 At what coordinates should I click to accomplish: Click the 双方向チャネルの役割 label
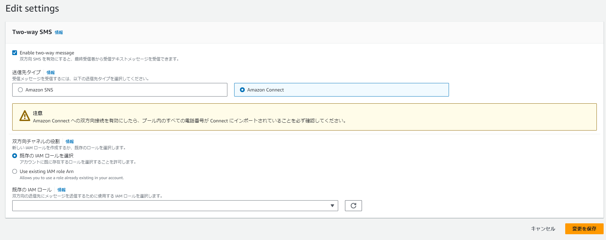[36, 141]
